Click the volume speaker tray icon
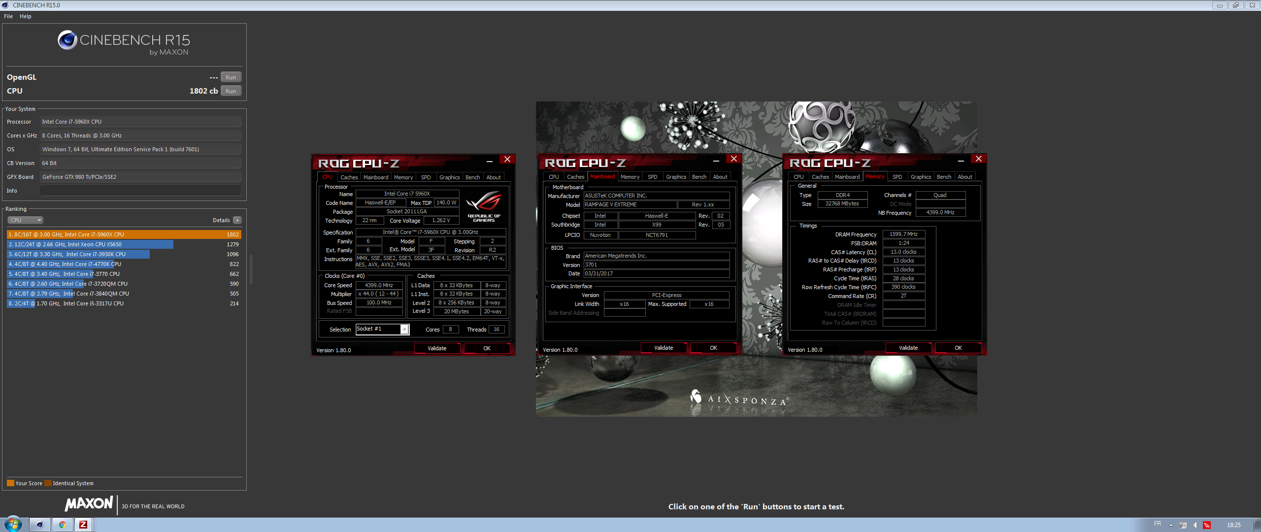The width and height of the screenshot is (1261, 532). click(1195, 525)
